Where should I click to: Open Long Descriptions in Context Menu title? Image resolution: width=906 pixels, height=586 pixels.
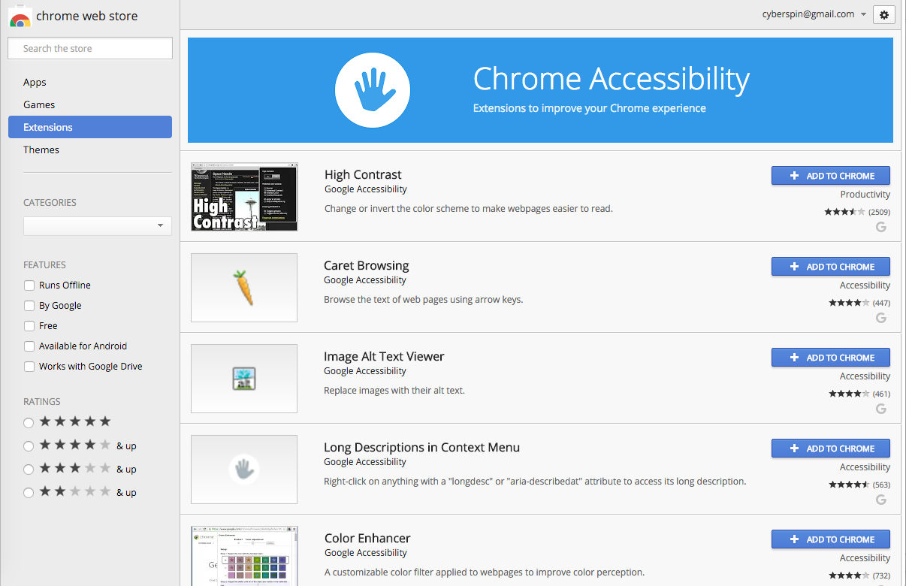pos(421,447)
